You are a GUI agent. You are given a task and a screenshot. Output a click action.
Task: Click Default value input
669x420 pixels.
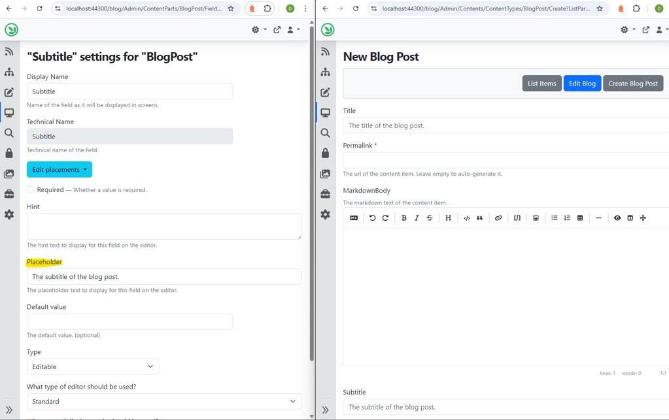[x=129, y=321]
